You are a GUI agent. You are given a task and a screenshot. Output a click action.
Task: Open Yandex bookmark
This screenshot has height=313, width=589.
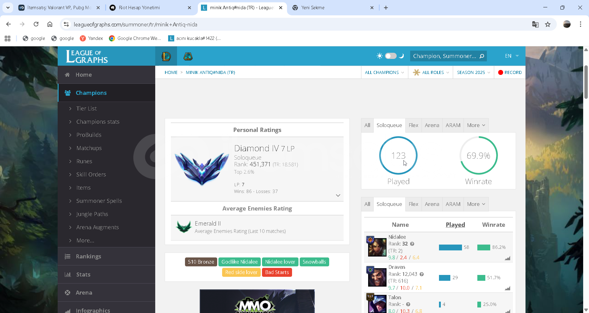coord(91,38)
